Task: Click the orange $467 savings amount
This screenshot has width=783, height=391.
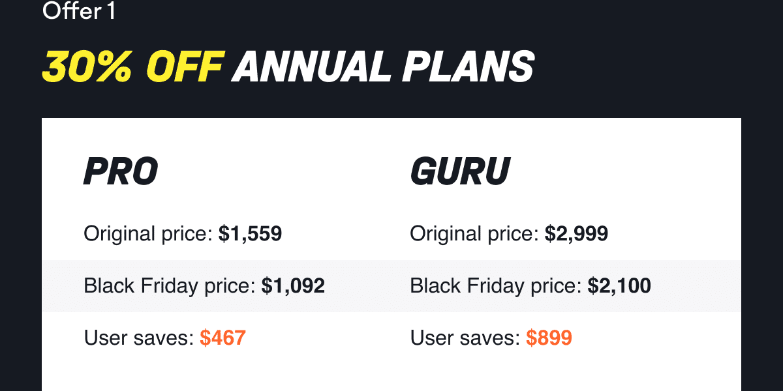Action: coord(223,338)
